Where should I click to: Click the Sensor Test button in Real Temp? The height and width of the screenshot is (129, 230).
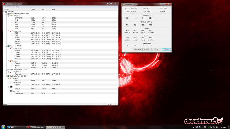tap(137, 50)
